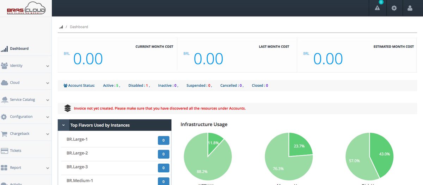Open the Cloud menu item
Image resolution: width=423 pixels, height=185 pixels.
pyautogui.click(x=26, y=82)
